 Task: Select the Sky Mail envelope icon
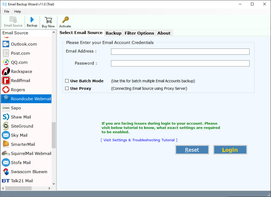(x=6, y=135)
